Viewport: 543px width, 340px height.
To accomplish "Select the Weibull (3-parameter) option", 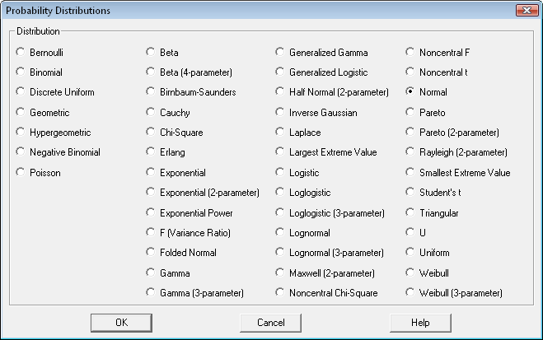I will coord(410,293).
